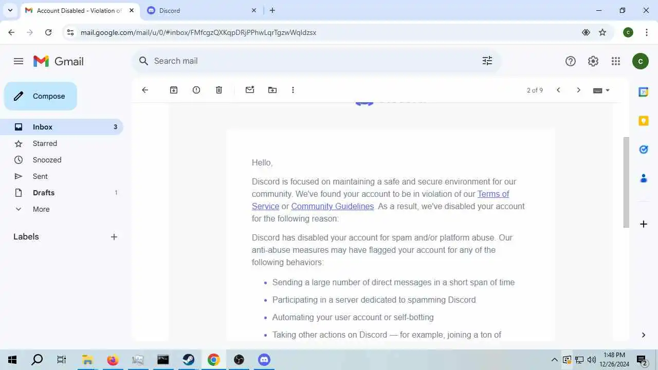
Task: Open Chrome profile avatar
Action: 628,32
